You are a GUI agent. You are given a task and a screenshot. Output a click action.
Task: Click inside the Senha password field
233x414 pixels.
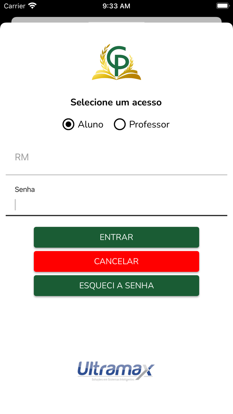116,205
